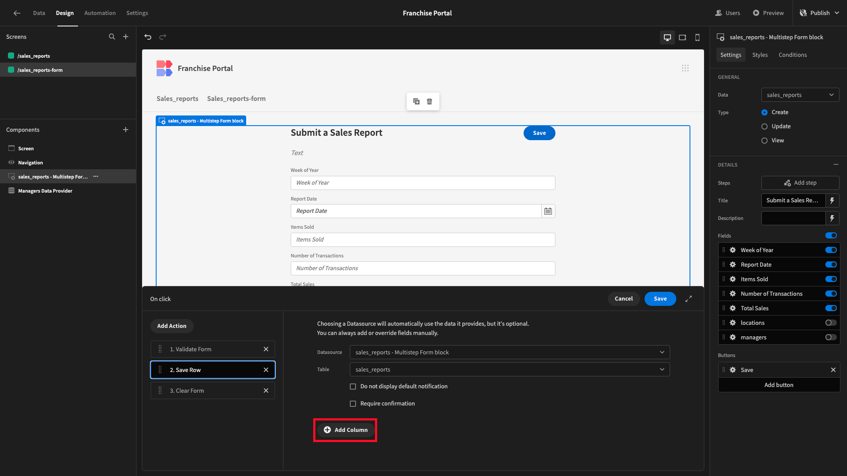
Task: Enable the locations field toggle
Action: point(831,323)
